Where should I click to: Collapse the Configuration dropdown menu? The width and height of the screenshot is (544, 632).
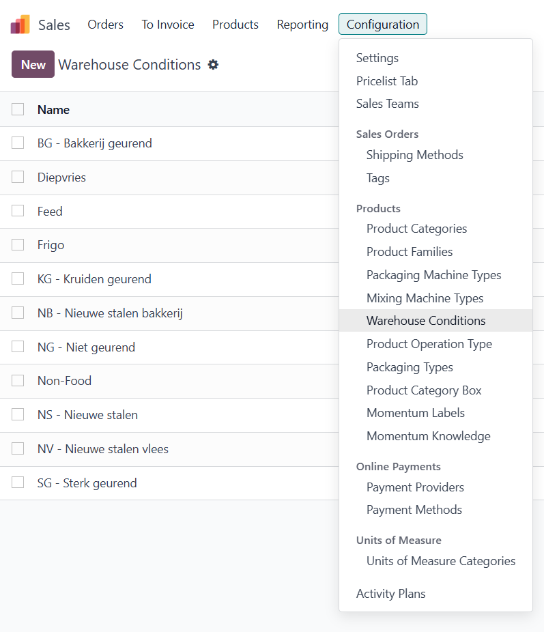[382, 25]
